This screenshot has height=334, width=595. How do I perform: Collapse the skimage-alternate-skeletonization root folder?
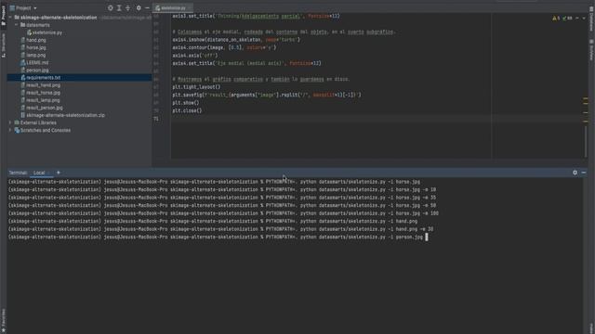(x=10, y=18)
